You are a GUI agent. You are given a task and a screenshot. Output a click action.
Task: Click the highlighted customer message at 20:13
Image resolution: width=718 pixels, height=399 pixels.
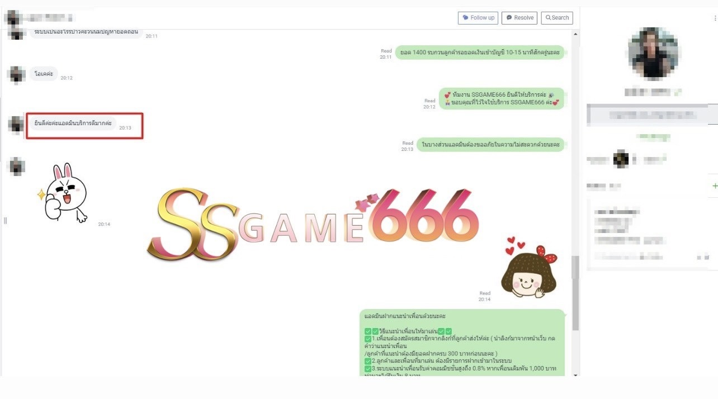click(x=73, y=123)
